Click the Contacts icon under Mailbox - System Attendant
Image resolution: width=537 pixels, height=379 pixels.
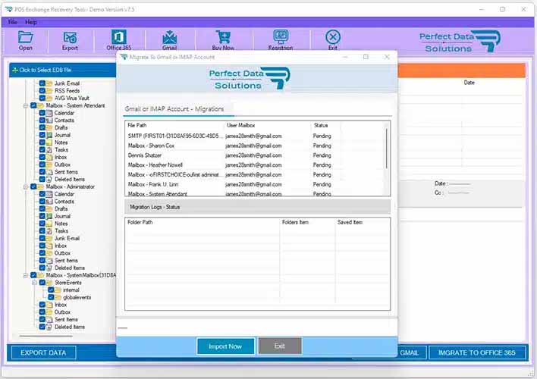pos(49,121)
